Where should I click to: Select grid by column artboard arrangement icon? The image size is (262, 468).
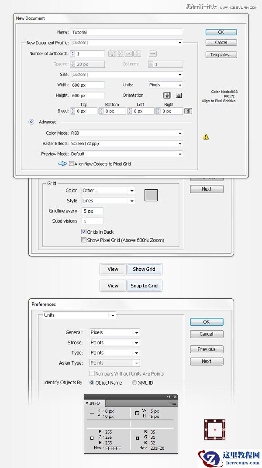(x=121, y=54)
